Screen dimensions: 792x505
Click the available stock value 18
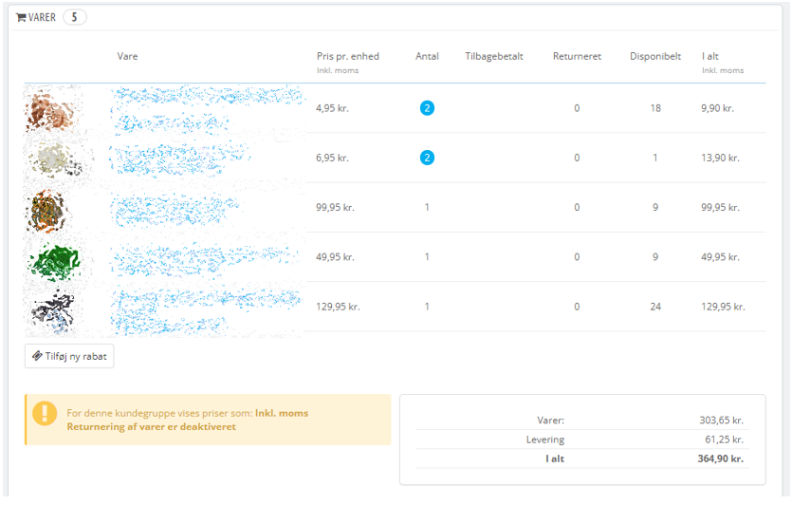[x=655, y=108]
